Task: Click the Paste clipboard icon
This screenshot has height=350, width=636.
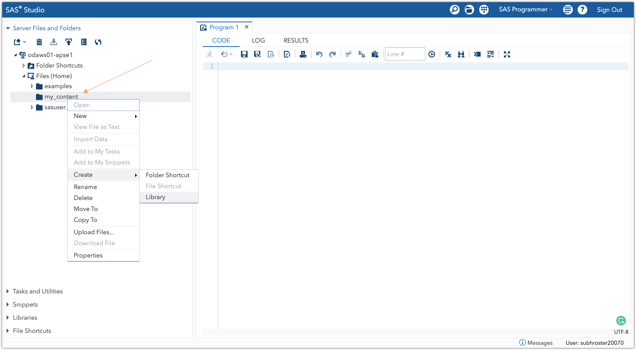Action: click(x=375, y=54)
